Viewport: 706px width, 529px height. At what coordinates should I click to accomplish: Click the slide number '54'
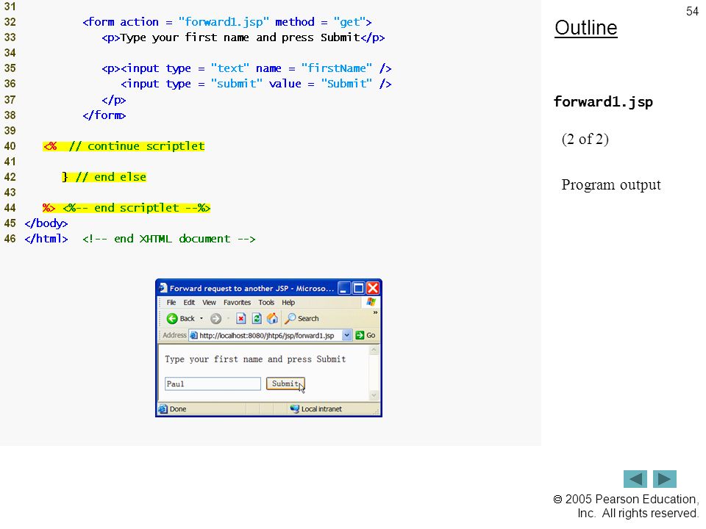point(692,11)
